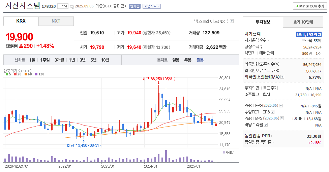
Task: Click the 거래대금 2,622 백만 value
Action: click(x=216, y=47)
